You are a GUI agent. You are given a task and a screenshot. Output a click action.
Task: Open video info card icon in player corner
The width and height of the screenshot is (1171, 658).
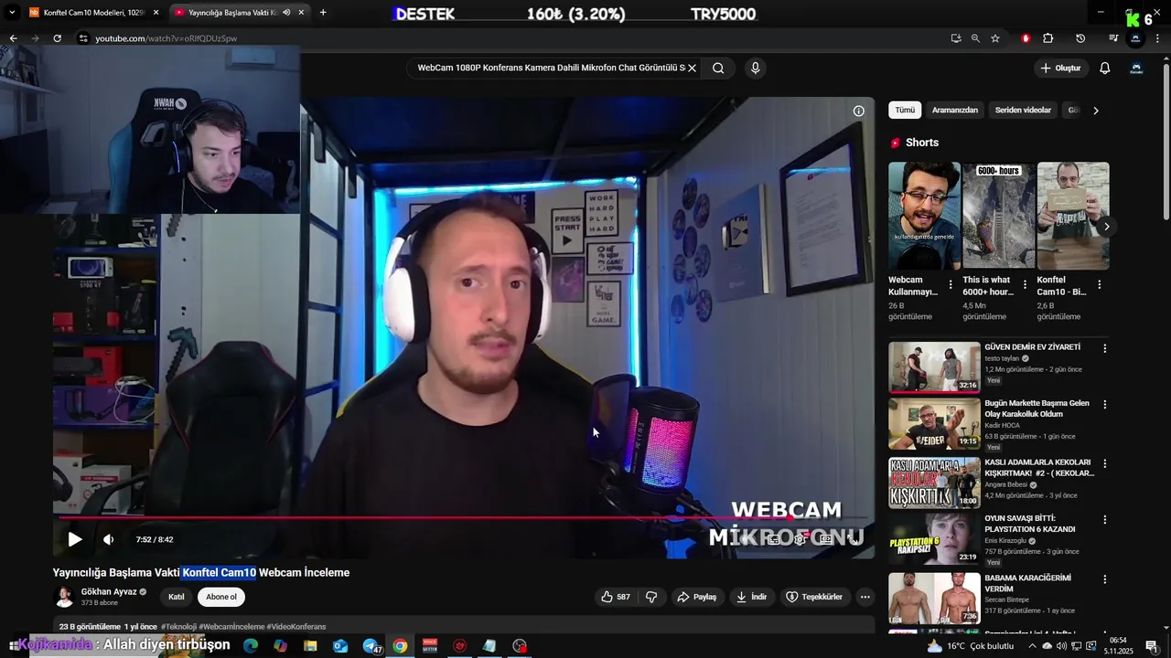click(858, 111)
